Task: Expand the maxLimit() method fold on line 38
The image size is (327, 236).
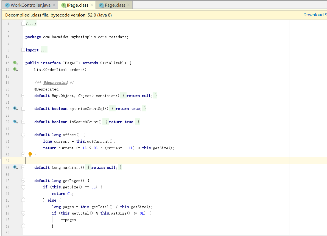Action: 23,168
